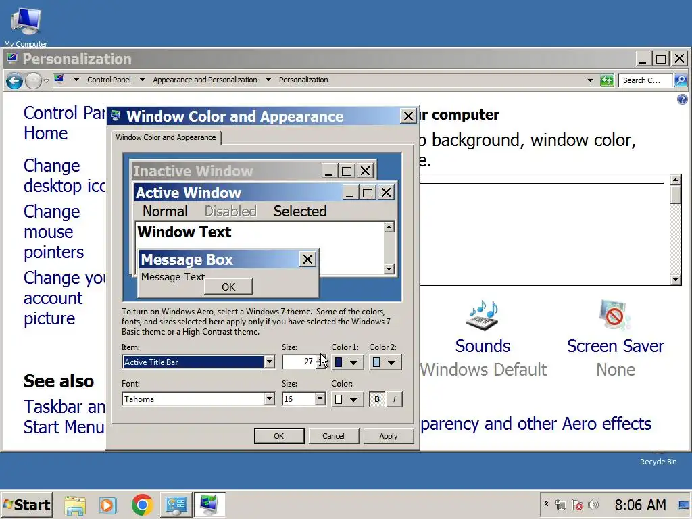Image resolution: width=692 pixels, height=519 pixels.
Task: Open Control Panel Home link
Action: 64,123
